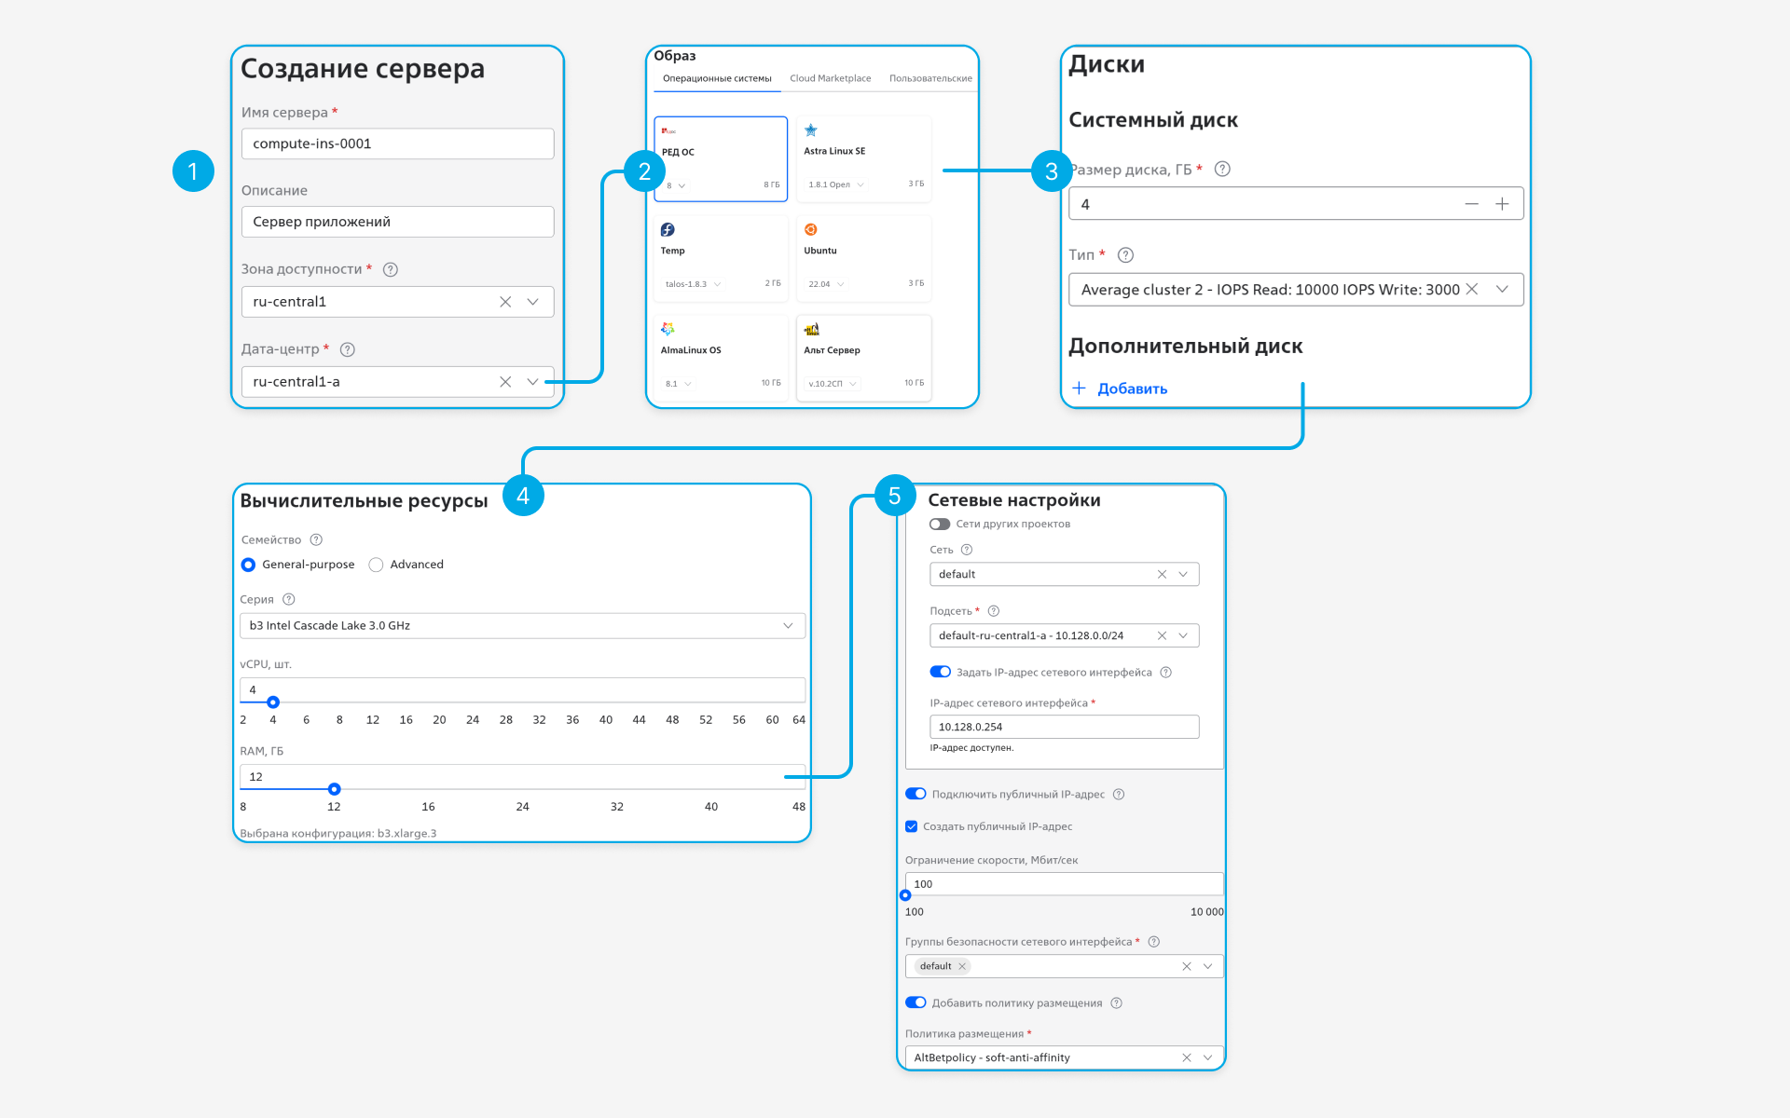The image size is (1790, 1118).
Task: Select the Advanced family radio button
Action: tap(376, 565)
